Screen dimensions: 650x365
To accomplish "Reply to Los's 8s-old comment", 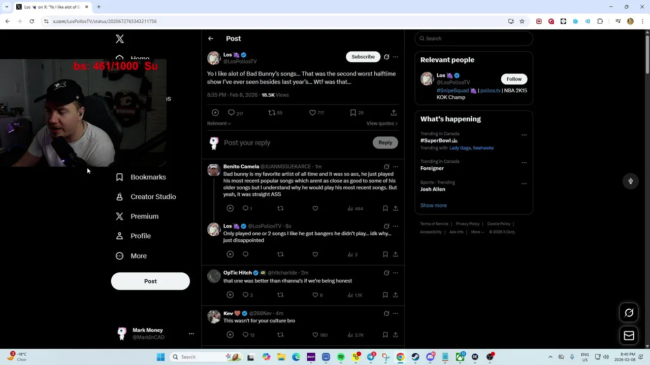I will (x=245, y=254).
